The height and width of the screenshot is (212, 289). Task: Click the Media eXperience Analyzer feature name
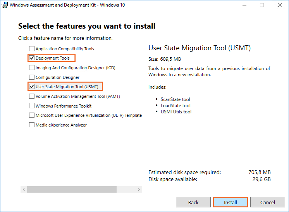coord(61,125)
